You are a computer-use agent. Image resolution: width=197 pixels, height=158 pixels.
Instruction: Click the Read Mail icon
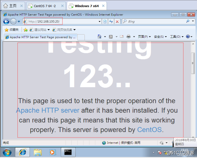[x=122, y=37]
